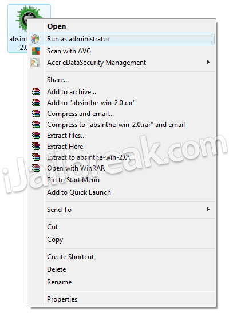Select Pin to Start Menu
Viewport: 229px width, 316px height.
click(x=73, y=180)
